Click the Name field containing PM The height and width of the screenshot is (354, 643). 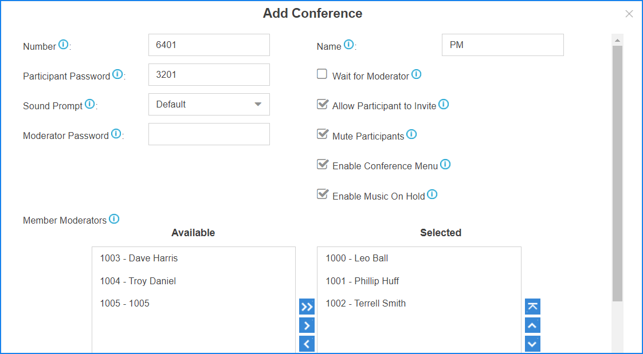(x=503, y=45)
